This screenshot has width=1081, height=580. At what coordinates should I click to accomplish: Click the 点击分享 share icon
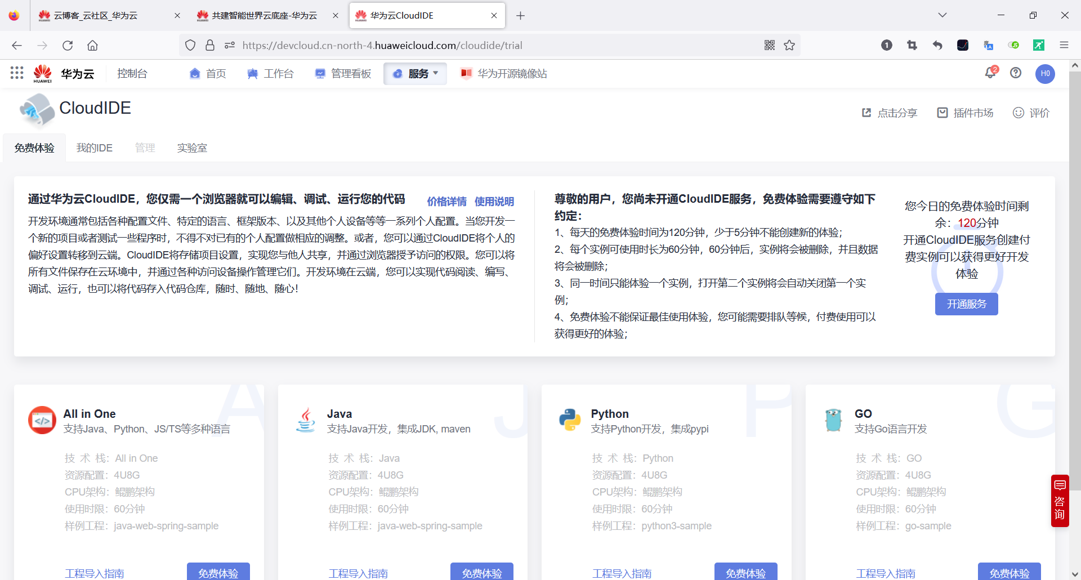coord(866,113)
